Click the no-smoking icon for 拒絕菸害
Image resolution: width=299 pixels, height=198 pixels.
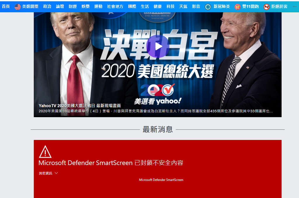[x=266, y=7]
